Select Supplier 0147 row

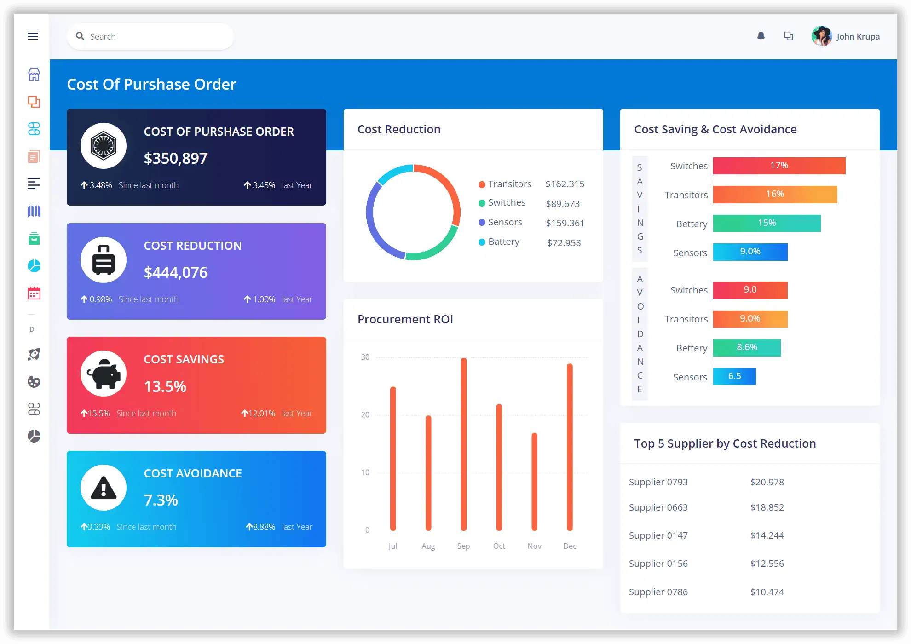coord(750,535)
